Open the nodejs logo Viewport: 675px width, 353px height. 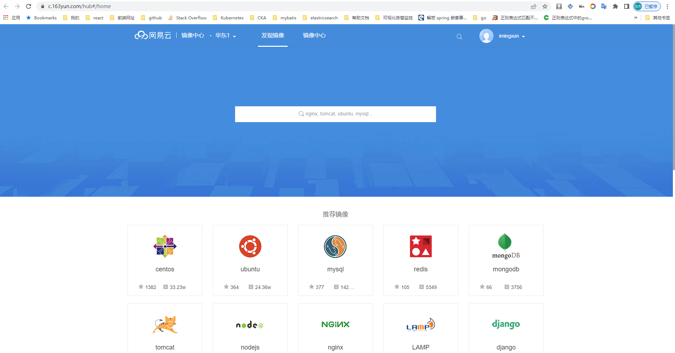pyautogui.click(x=250, y=324)
